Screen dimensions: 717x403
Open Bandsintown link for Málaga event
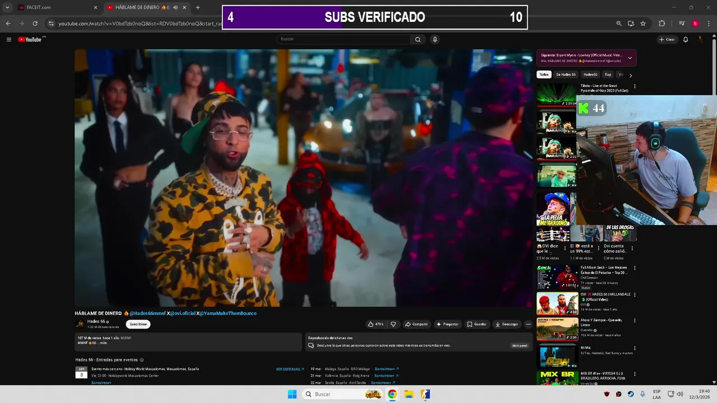pos(387,369)
